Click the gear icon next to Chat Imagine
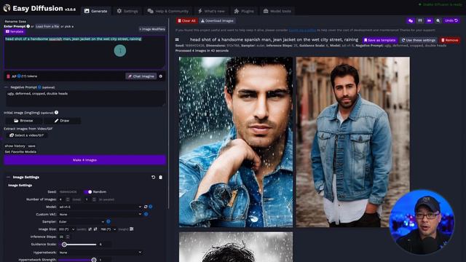 [161, 76]
